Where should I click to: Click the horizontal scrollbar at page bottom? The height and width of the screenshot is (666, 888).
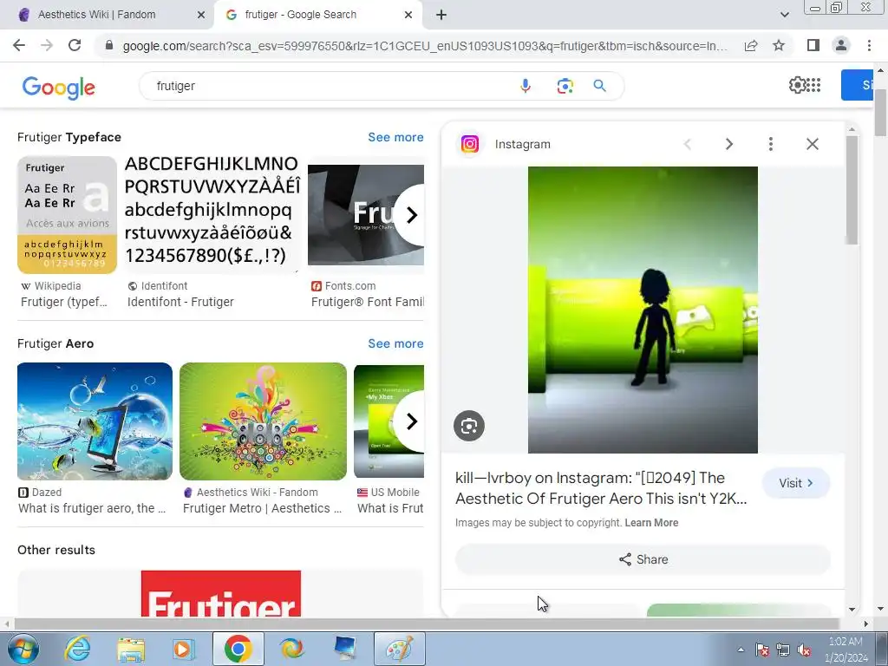pos(426,624)
